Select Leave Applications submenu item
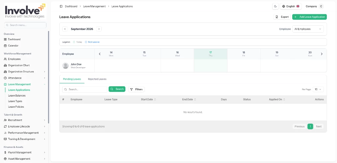Viewport: 337px width, 163px height. (x=19, y=90)
